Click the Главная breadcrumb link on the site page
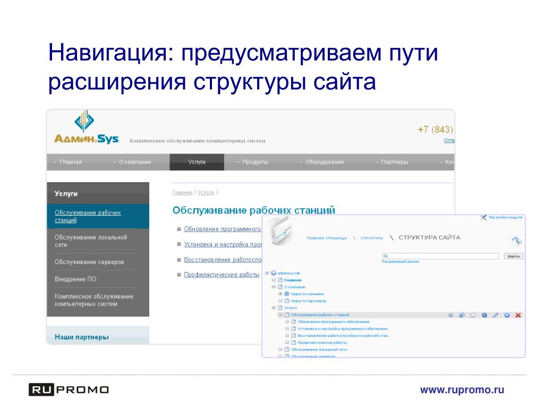Viewport: 544px width, 408px height. tap(182, 192)
